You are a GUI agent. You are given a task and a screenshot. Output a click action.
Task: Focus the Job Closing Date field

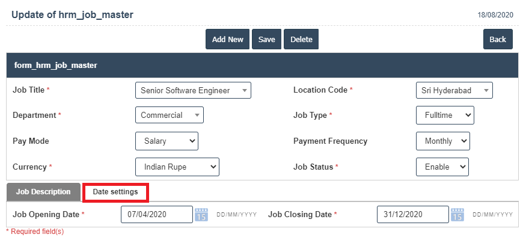[413, 215]
